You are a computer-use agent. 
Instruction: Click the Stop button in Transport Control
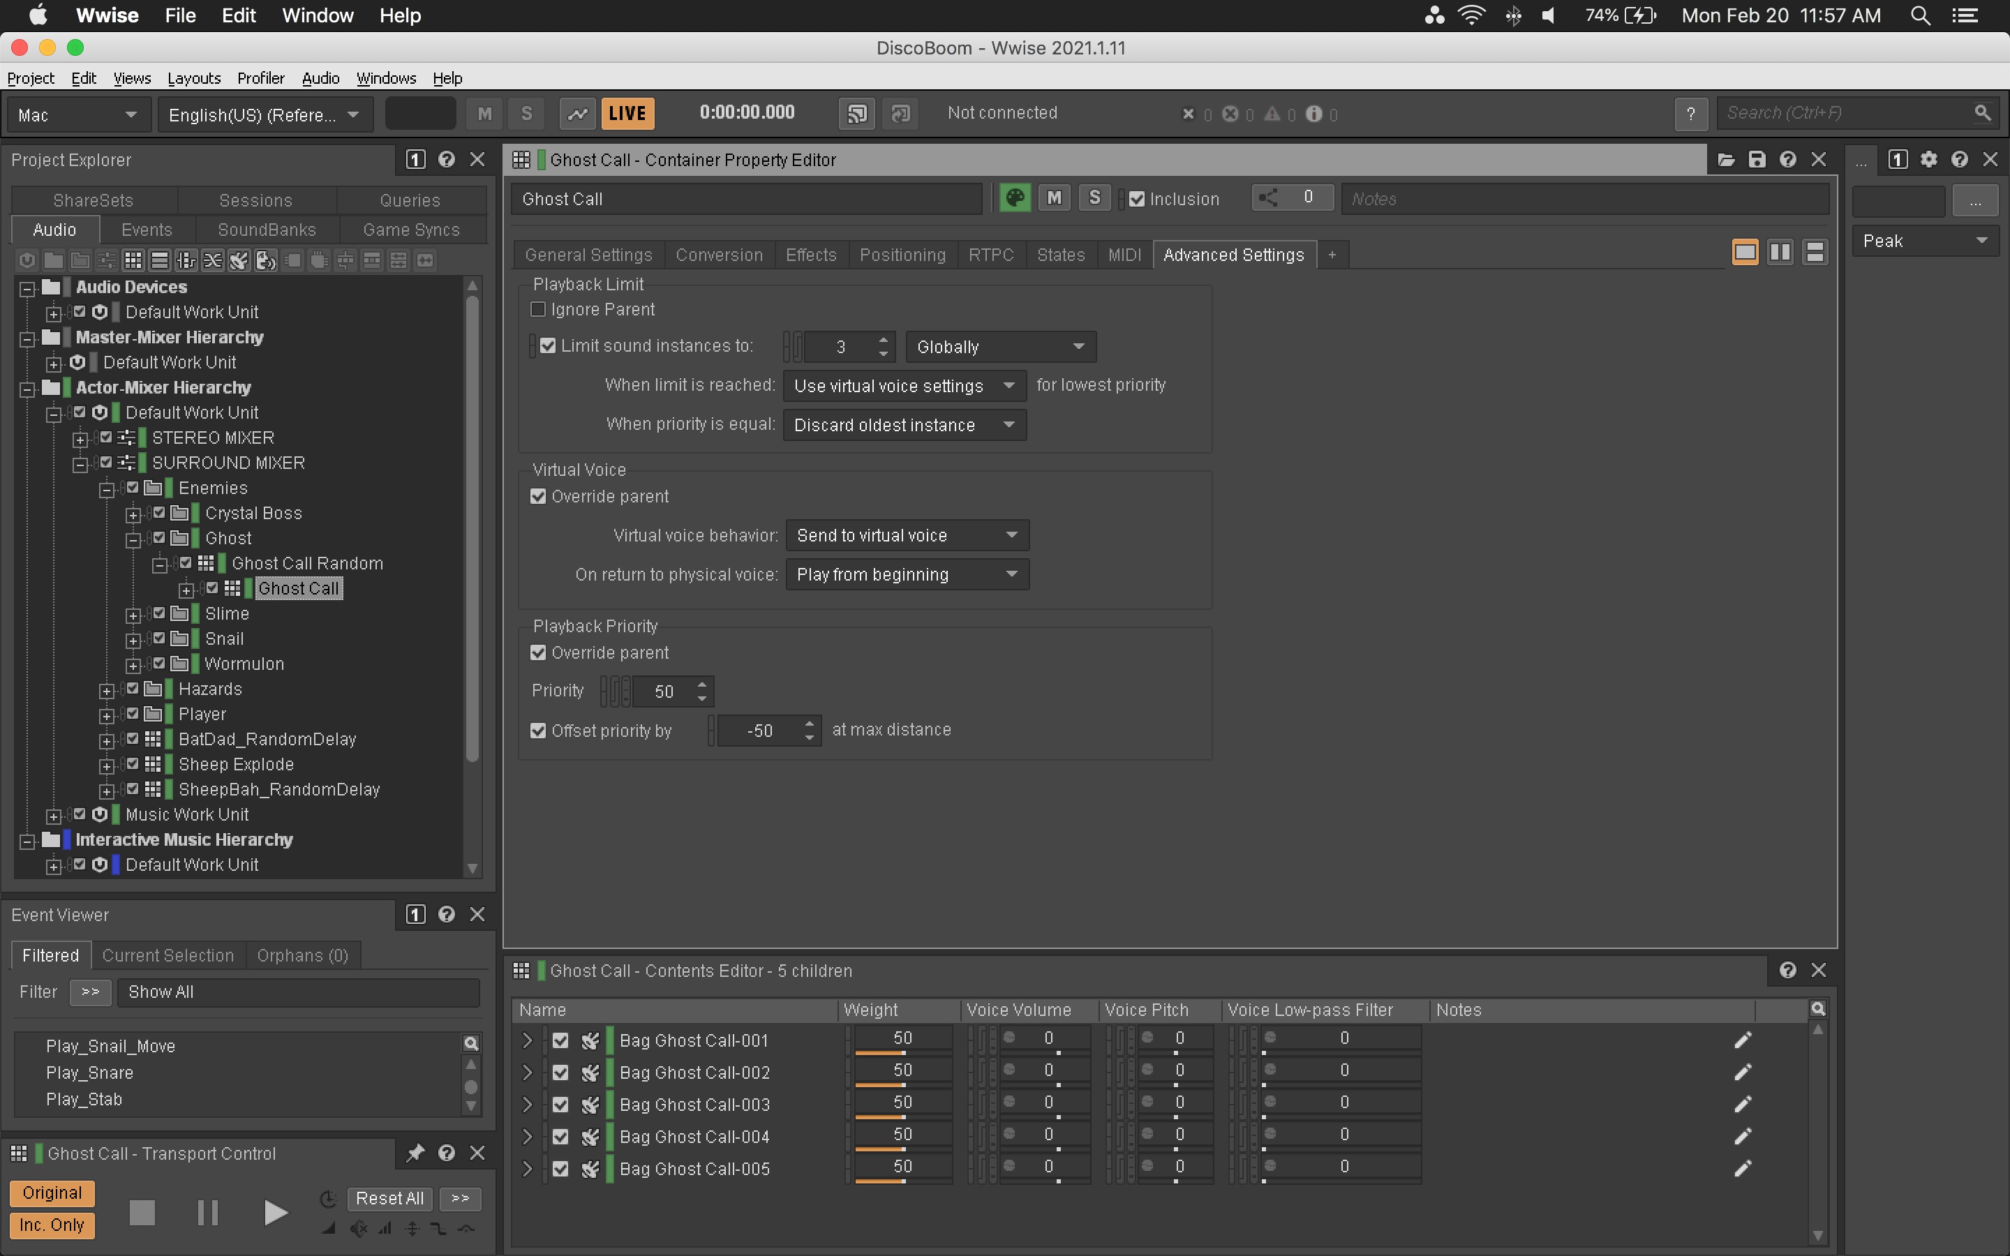(142, 1213)
